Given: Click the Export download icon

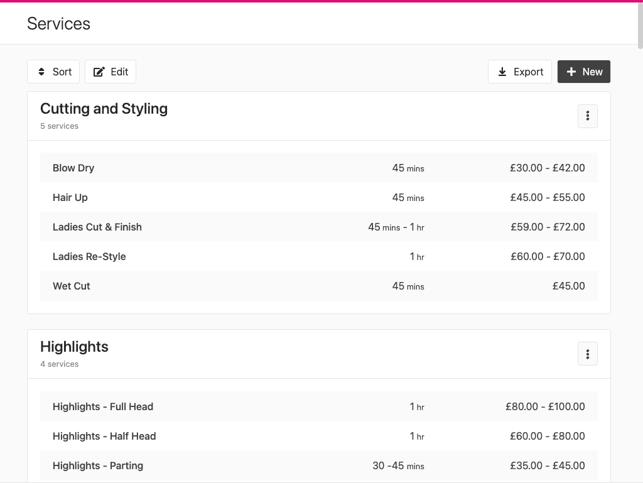Looking at the screenshot, I should (502, 72).
